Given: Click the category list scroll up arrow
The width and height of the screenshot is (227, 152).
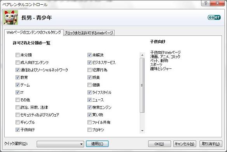Looking at the screenshot, I should click(142, 55).
